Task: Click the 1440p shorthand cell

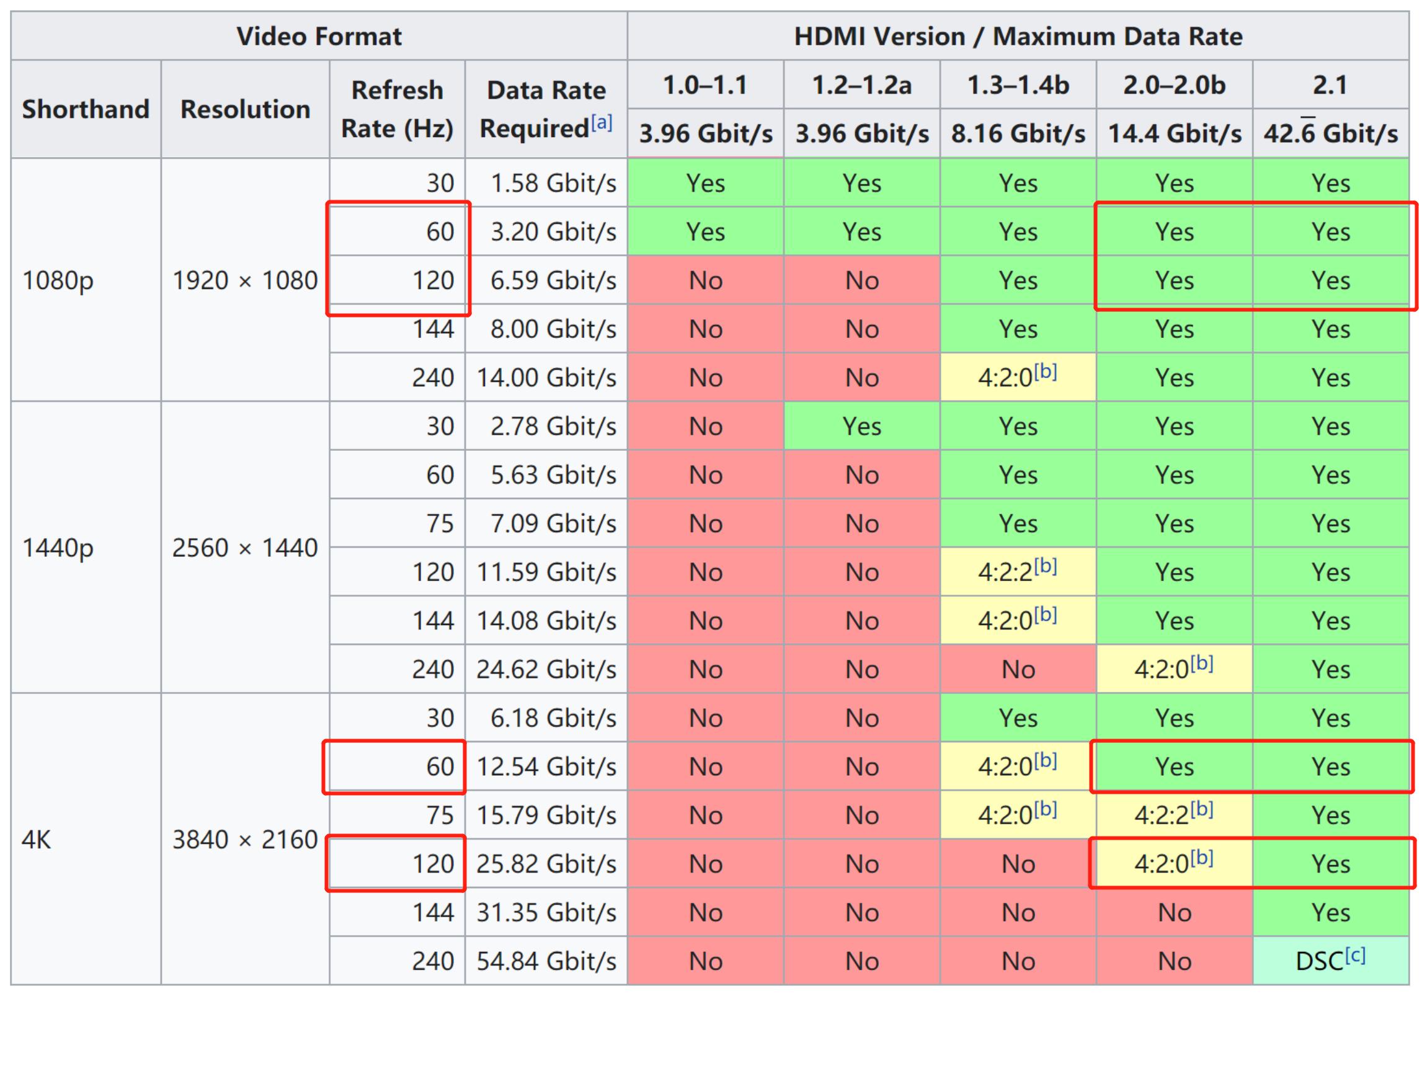Action: point(58,548)
